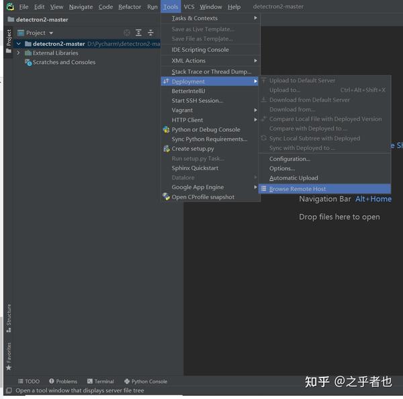Click the BetterIntelliJ menu item
The width and height of the screenshot is (403, 399).
pos(210,91)
